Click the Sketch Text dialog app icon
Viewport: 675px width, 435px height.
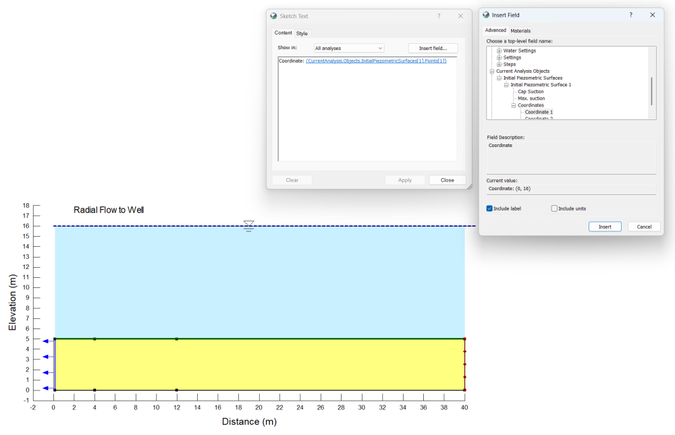(273, 16)
